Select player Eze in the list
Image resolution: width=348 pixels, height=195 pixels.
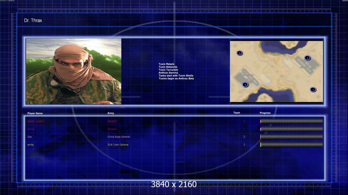coord(29,137)
